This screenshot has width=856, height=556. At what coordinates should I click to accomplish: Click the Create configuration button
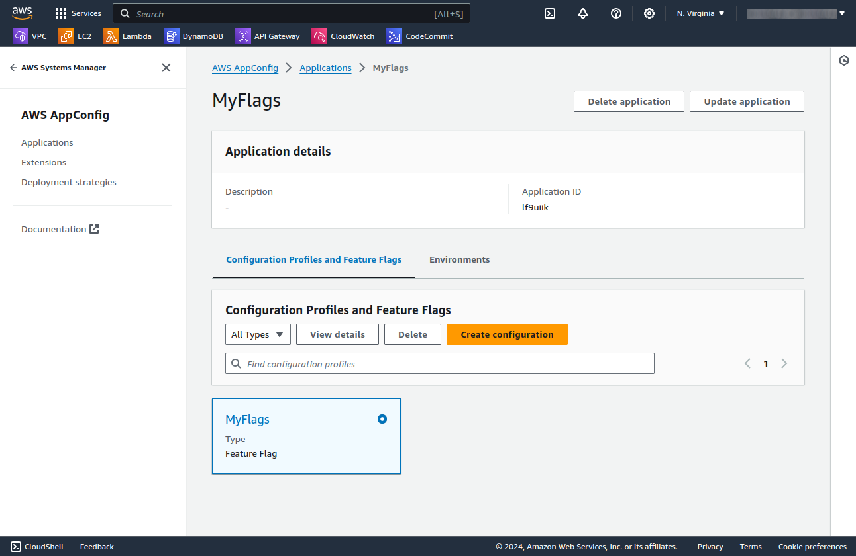[507, 334]
